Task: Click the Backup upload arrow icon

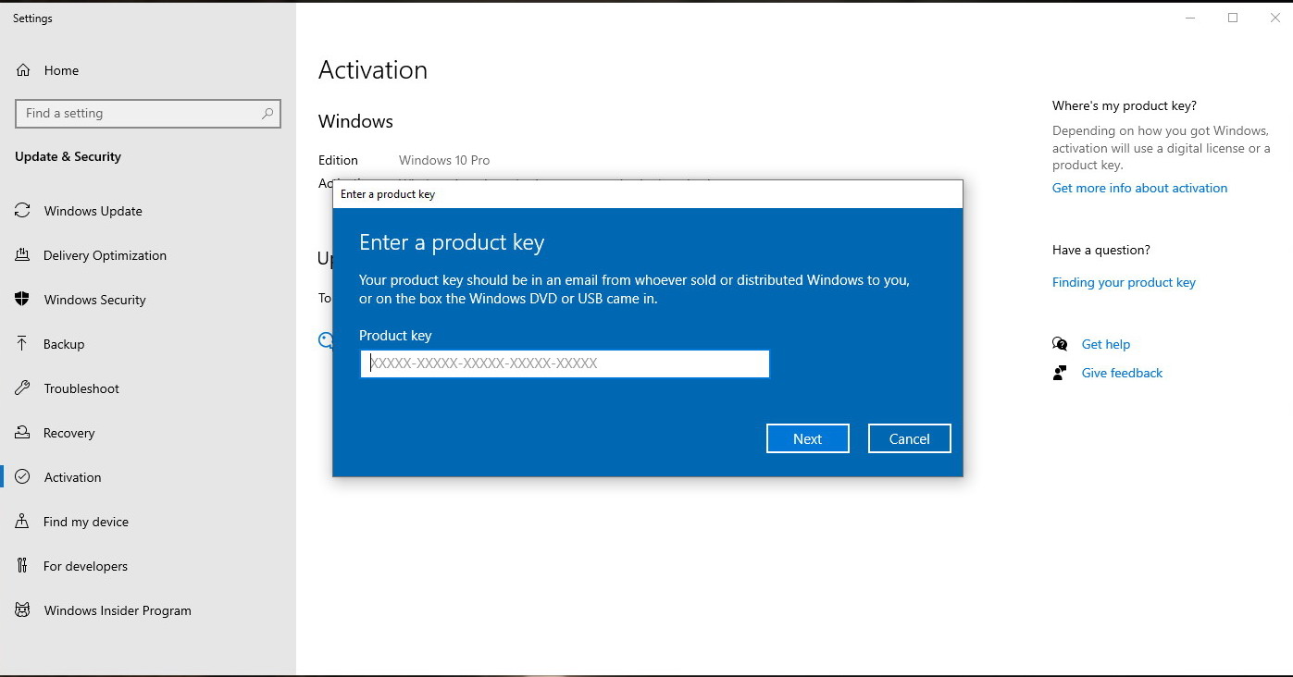Action: click(x=23, y=344)
